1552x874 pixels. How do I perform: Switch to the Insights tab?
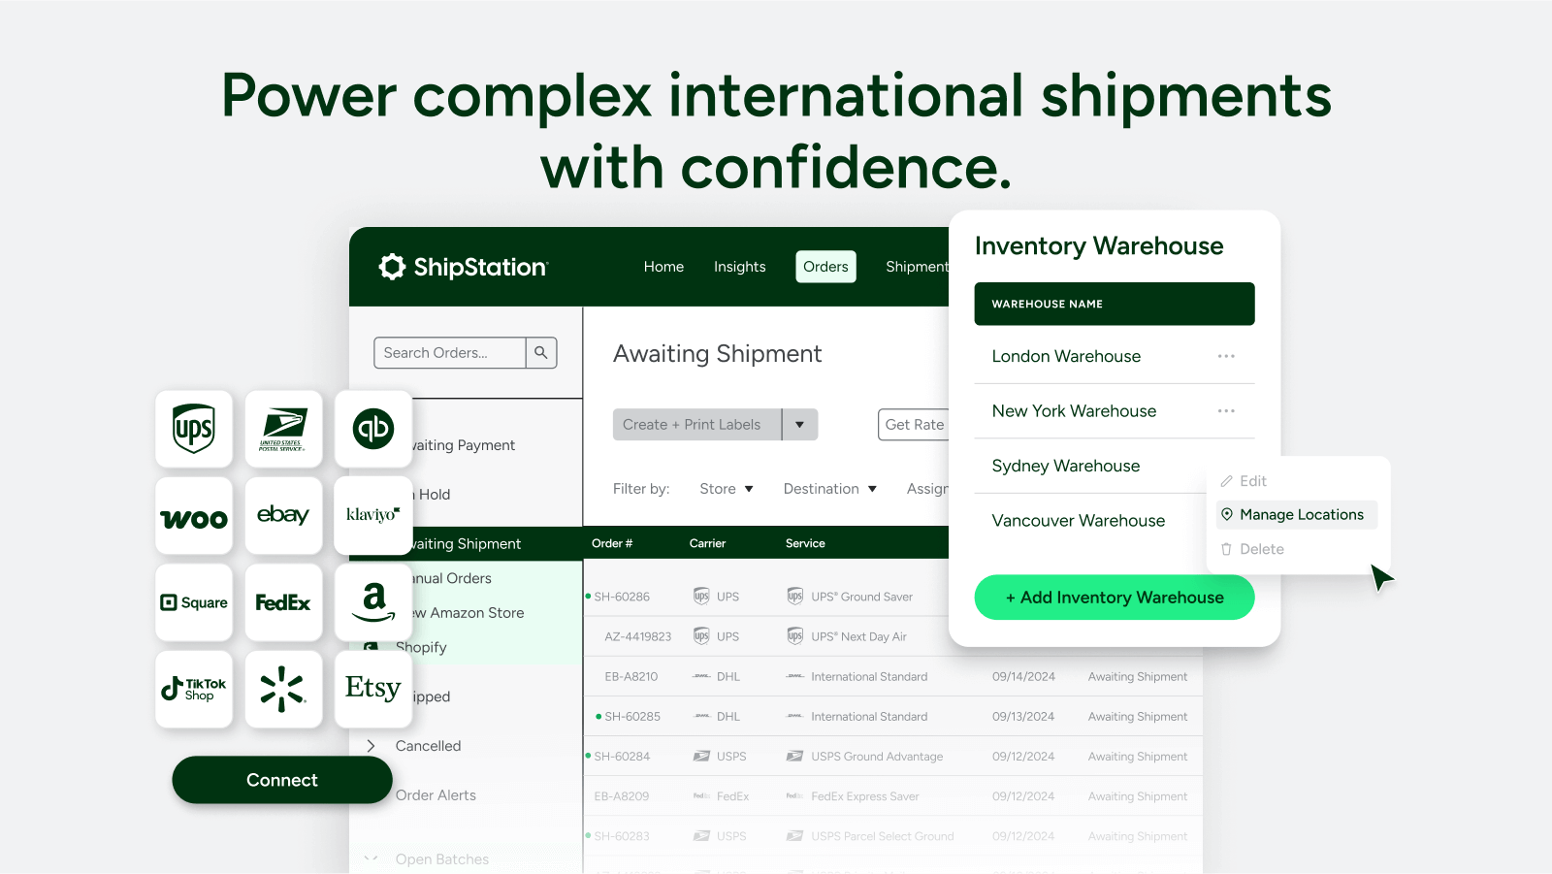click(x=739, y=267)
